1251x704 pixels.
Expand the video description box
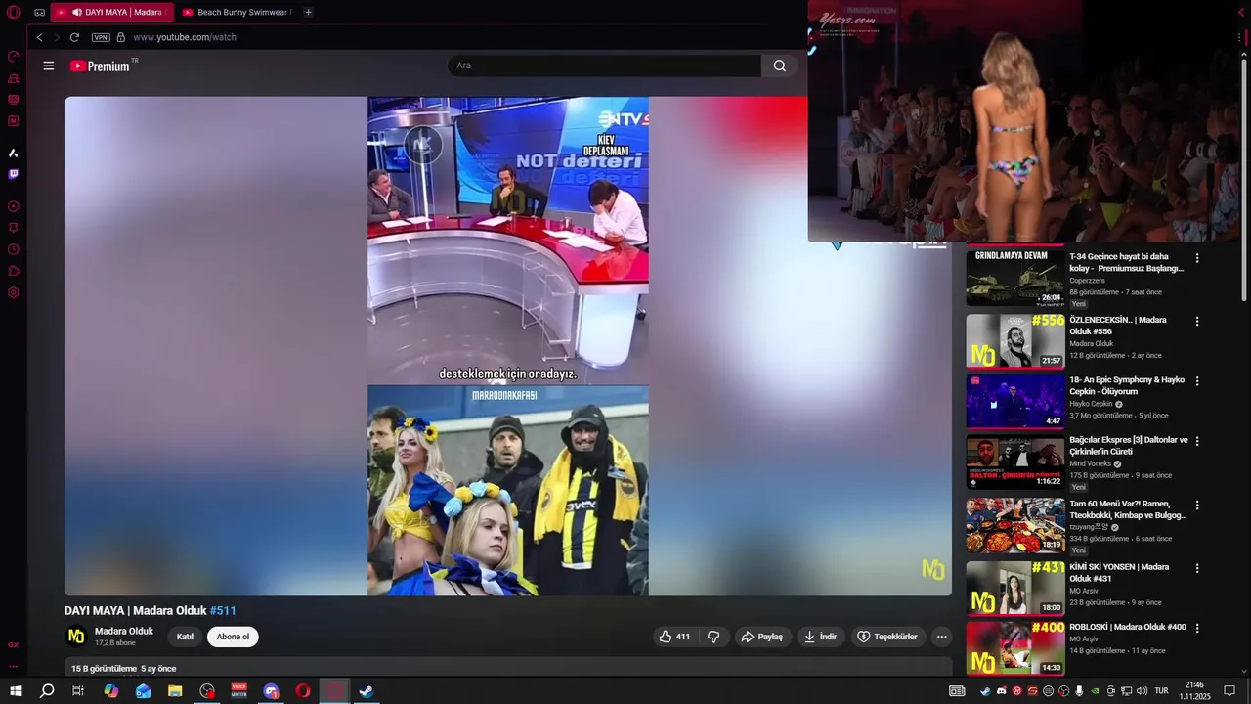[508, 667]
